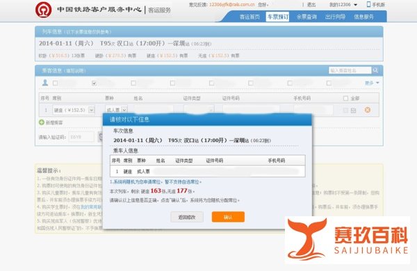Click 车次信息 heading in dialog
Image resolution: width=417 pixels, height=271 pixels.
[123, 131]
